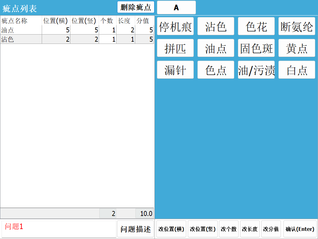Click 改位置(横) to edit horizontal position
The image size is (318, 239).
[171, 229]
